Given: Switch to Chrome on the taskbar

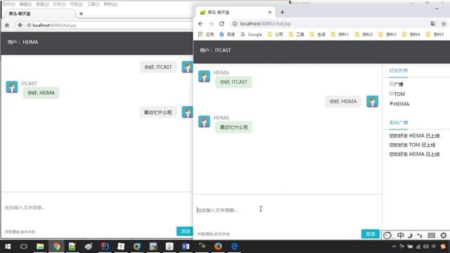Looking at the screenshot, I should coord(56,247).
